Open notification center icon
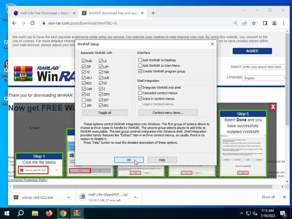 click(283, 214)
